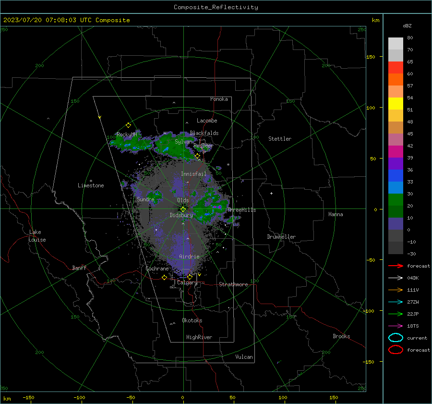Click the RockyMH town label
This screenshot has width=432, height=404.
click(x=127, y=135)
